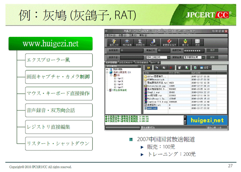Click the new document icon in file toolbar
The width and height of the screenshot is (241, 172).
tap(179, 68)
